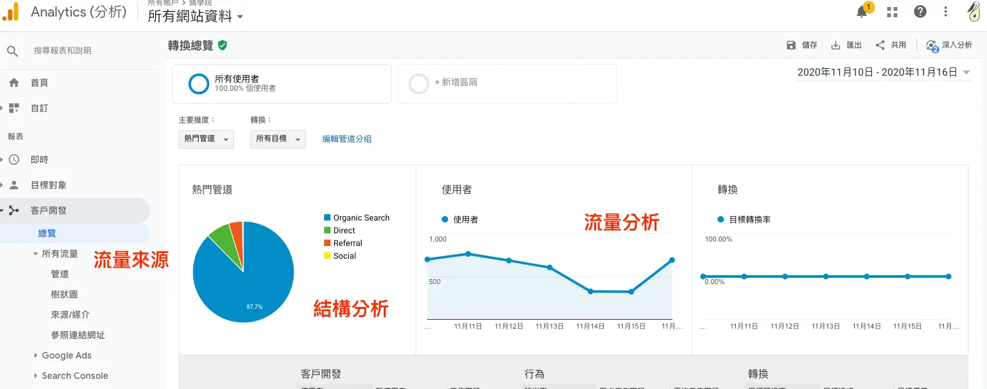Image resolution: width=987 pixels, height=389 pixels.
Task: Open the 熱門管道 primary dimension dropdown
Action: (206, 139)
